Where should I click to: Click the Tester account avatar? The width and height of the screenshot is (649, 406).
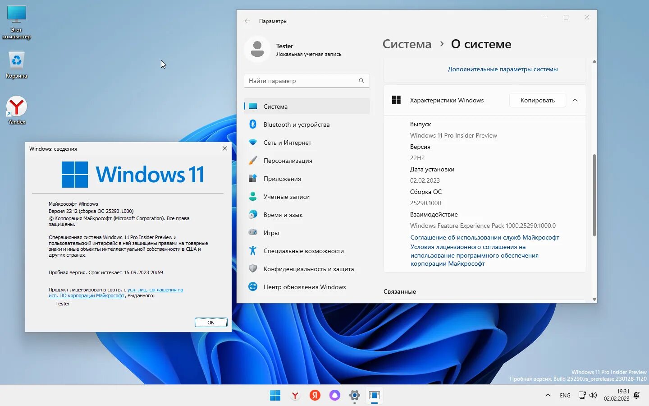[x=257, y=49]
